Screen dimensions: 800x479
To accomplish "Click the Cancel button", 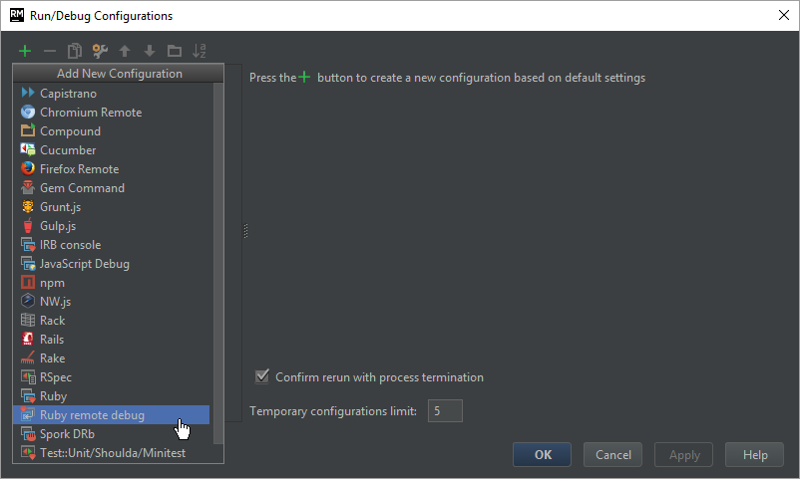I will tap(612, 455).
